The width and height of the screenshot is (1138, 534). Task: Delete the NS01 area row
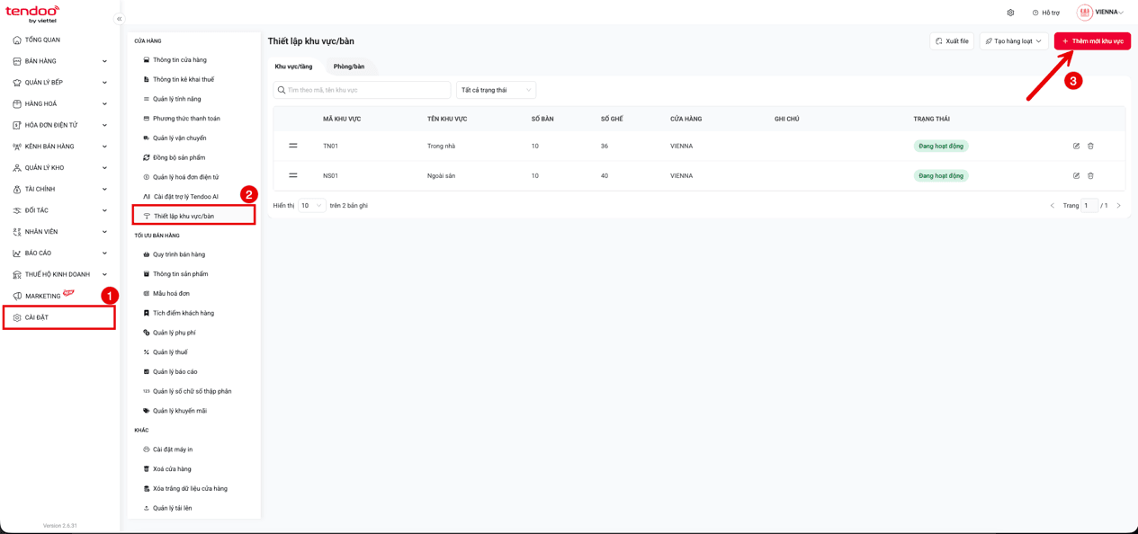point(1090,176)
